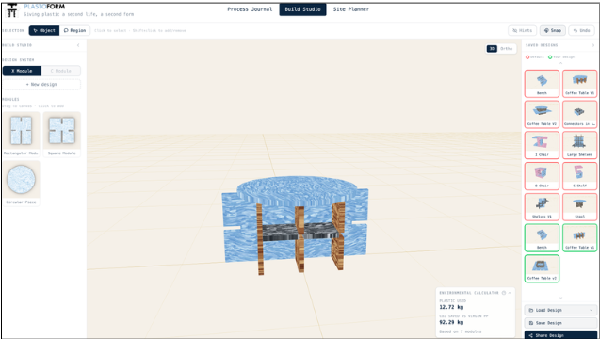Image resolution: width=600 pixels, height=339 pixels.
Task: Load the red-bordered Coffee Table V2 design
Action: 542,114
